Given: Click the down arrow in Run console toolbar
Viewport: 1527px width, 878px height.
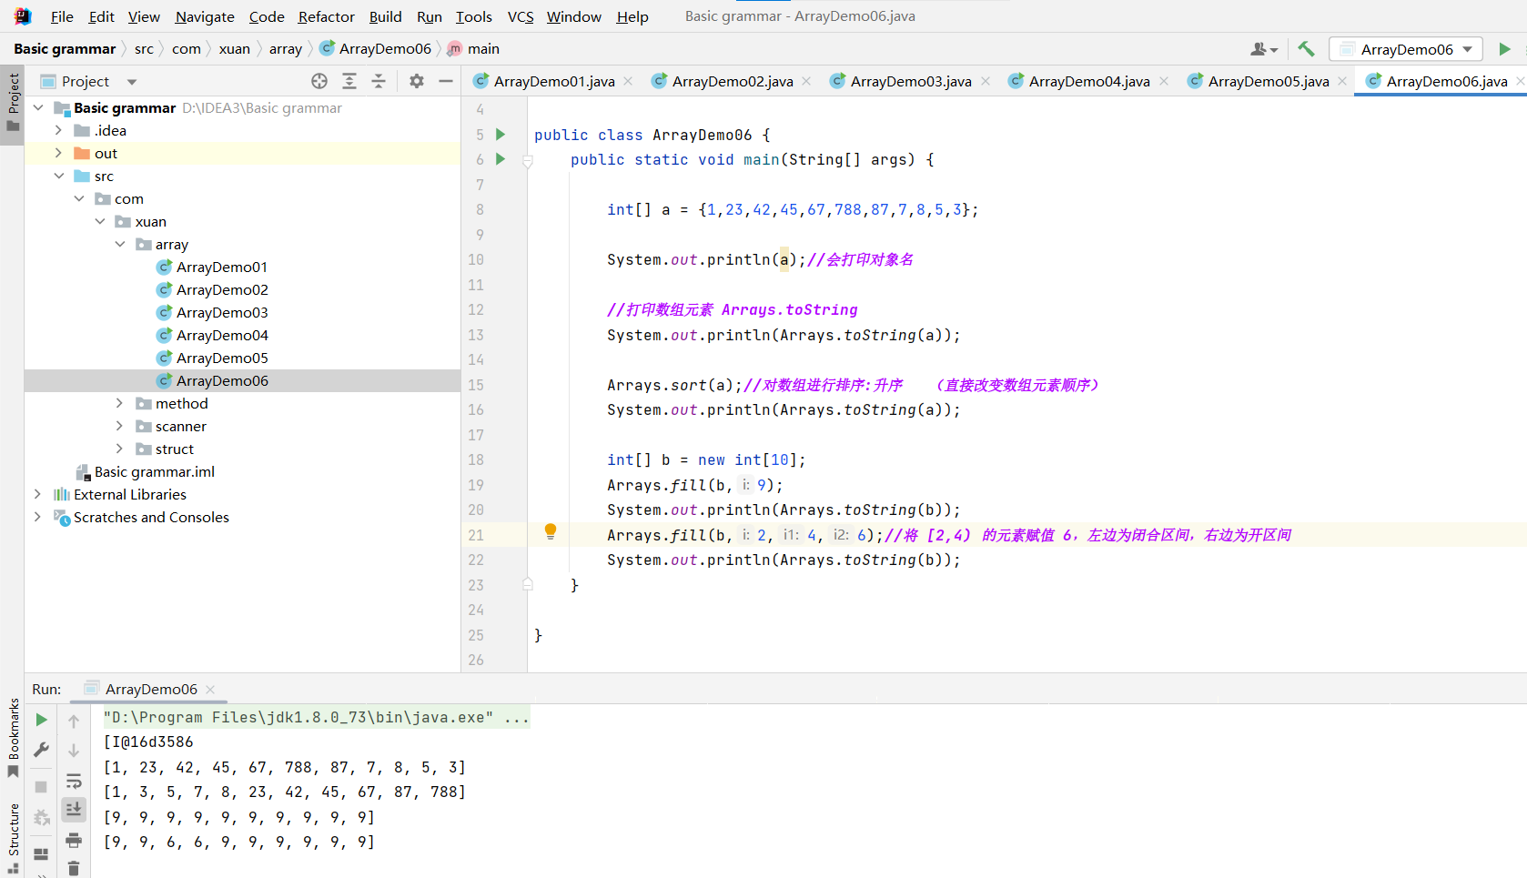Looking at the screenshot, I should pos(74,751).
